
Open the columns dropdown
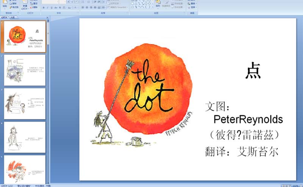103,8
